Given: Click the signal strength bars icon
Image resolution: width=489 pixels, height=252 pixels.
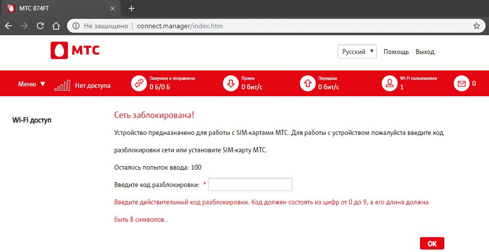Looking at the screenshot, I should [x=62, y=85].
